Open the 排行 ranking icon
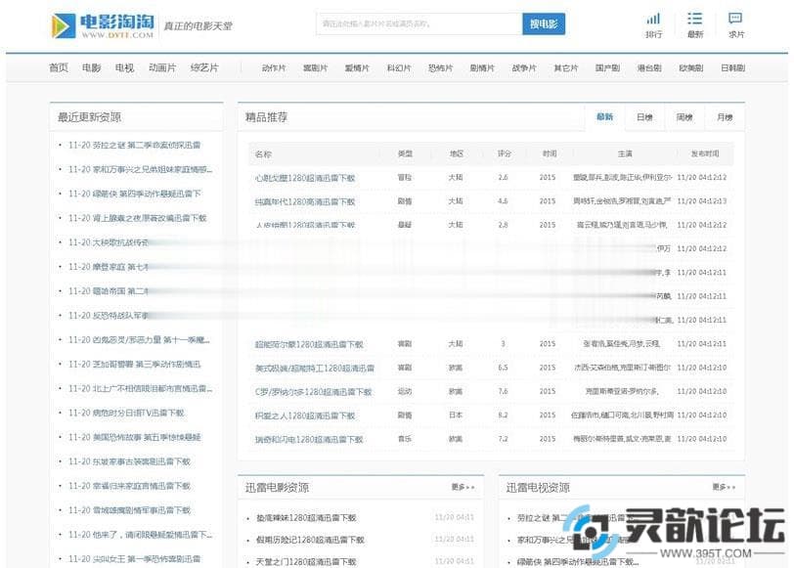 tap(653, 24)
